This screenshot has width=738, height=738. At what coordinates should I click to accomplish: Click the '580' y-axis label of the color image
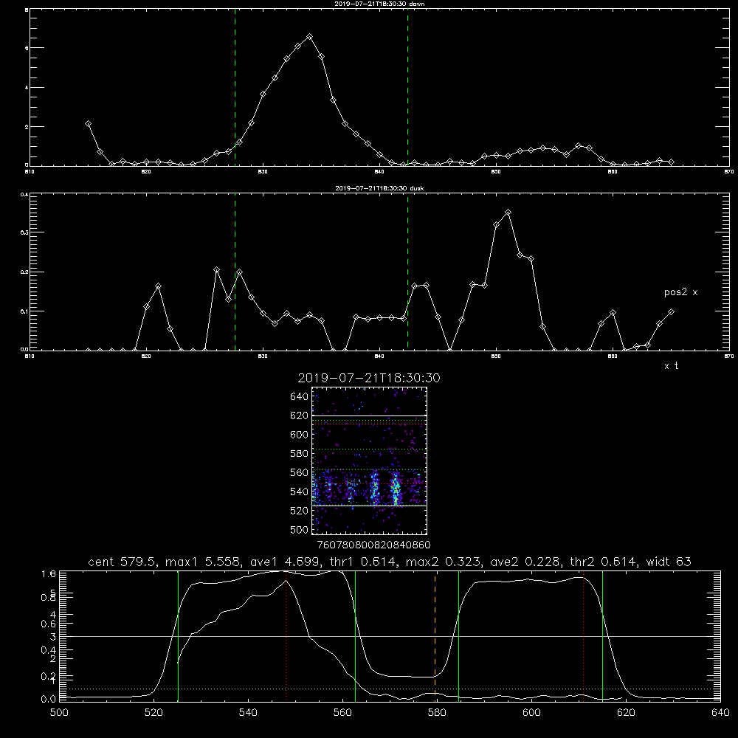tap(299, 454)
